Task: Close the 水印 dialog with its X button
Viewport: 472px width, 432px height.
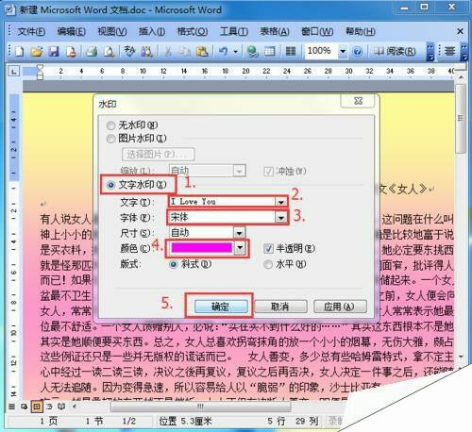Action: pos(358,101)
